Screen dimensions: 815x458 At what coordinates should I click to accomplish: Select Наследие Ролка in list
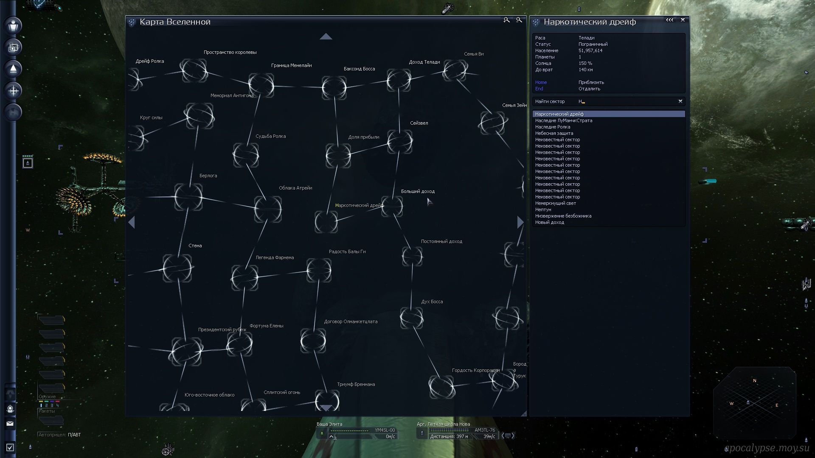tap(609, 127)
